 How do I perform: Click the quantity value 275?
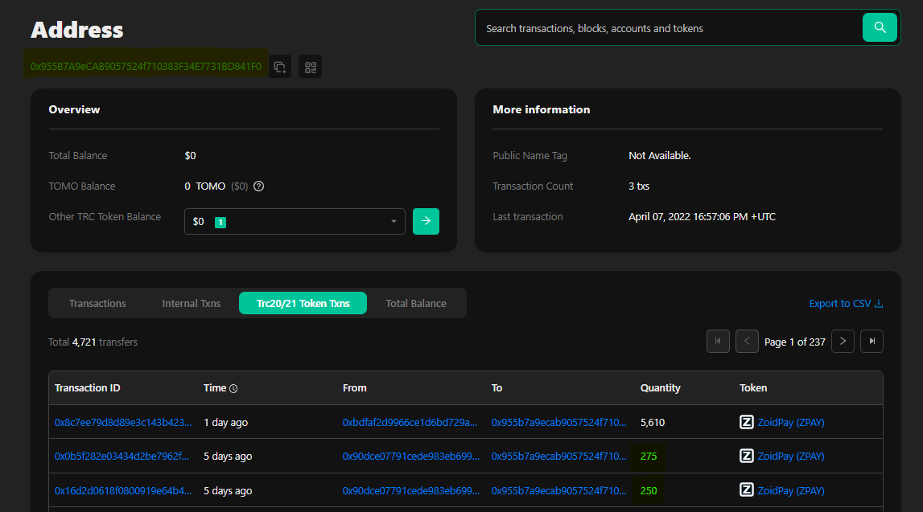pyautogui.click(x=649, y=457)
